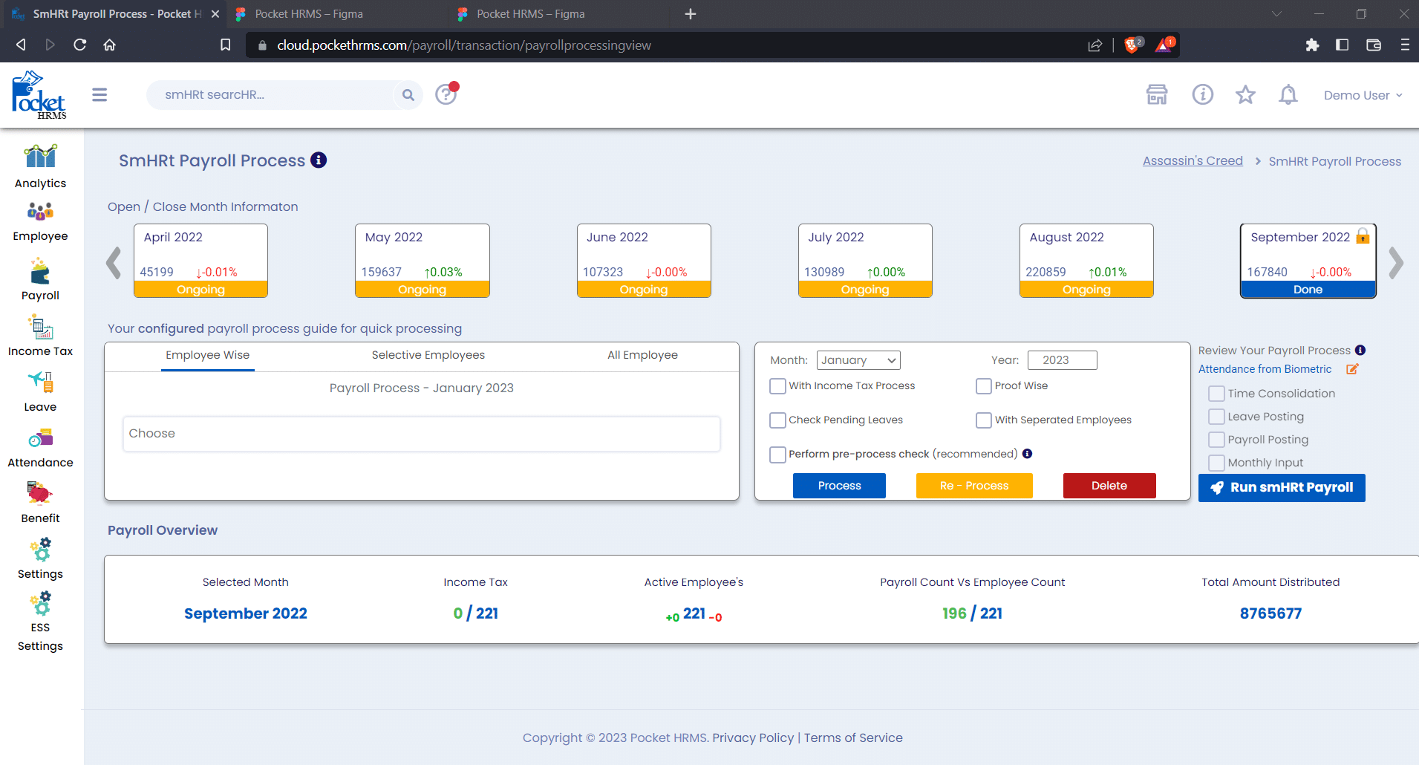Click lock icon on September 2022 card
The width and height of the screenshot is (1419, 765).
coord(1363,236)
